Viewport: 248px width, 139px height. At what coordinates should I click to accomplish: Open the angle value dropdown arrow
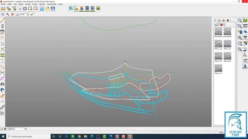click(28, 15)
